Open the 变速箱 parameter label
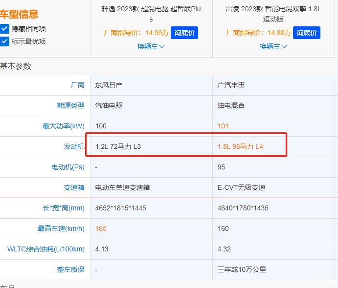338x288 pixels. coord(74,187)
